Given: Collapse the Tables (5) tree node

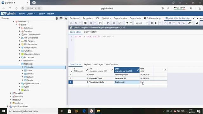Looking at the screenshot, I should coord(20,64).
